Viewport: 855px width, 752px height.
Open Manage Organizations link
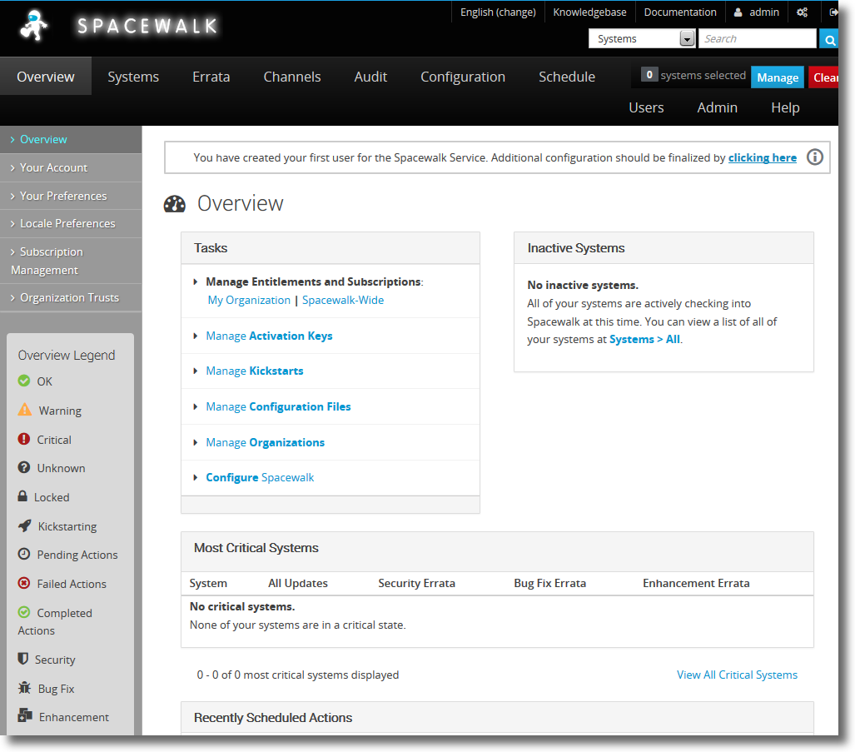click(x=265, y=442)
